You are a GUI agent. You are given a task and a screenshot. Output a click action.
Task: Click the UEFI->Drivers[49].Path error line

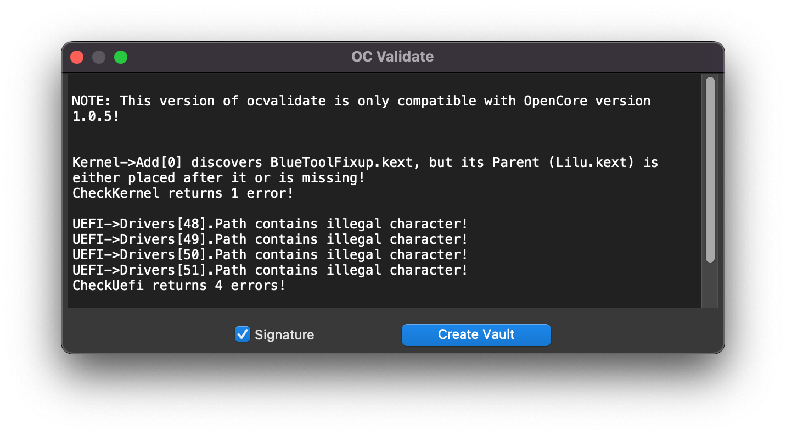270,239
